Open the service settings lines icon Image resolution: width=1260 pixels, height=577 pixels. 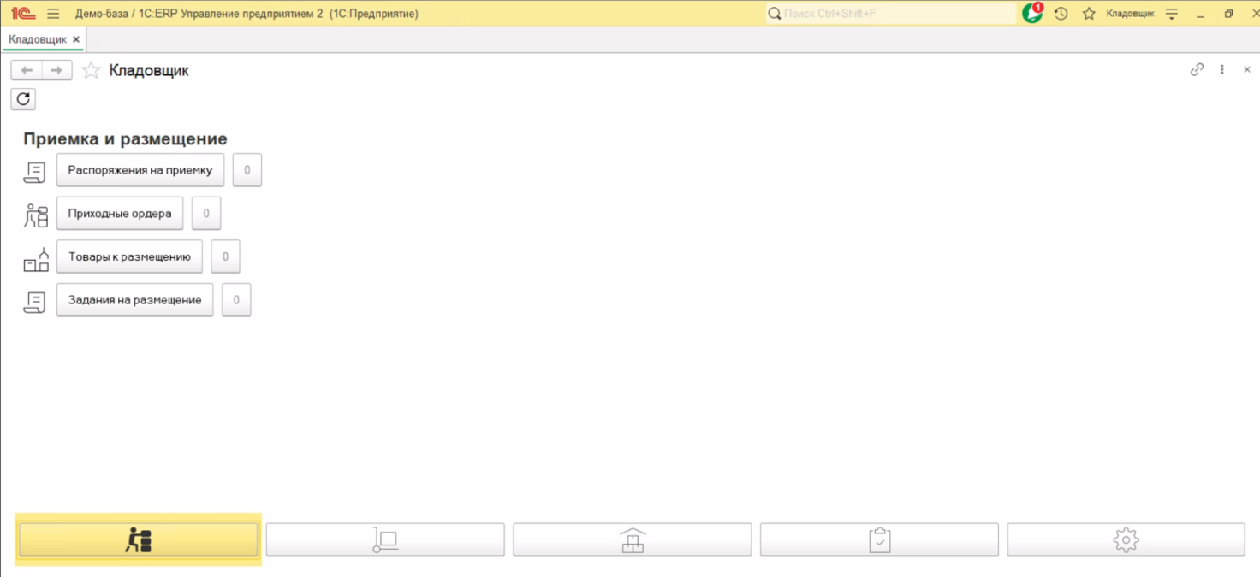click(1172, 14)
